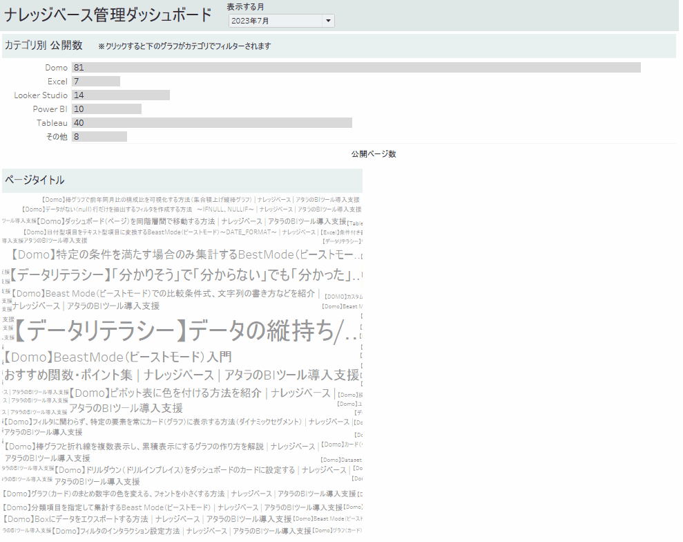Click the Excel category label

[x=57, y=82]
